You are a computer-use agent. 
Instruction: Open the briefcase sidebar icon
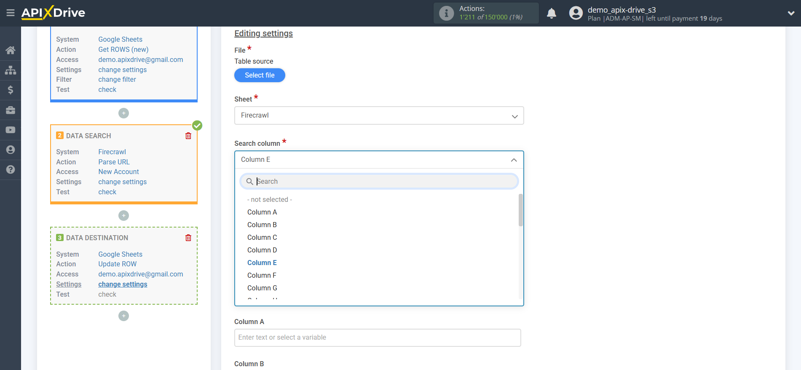point(11,110)
